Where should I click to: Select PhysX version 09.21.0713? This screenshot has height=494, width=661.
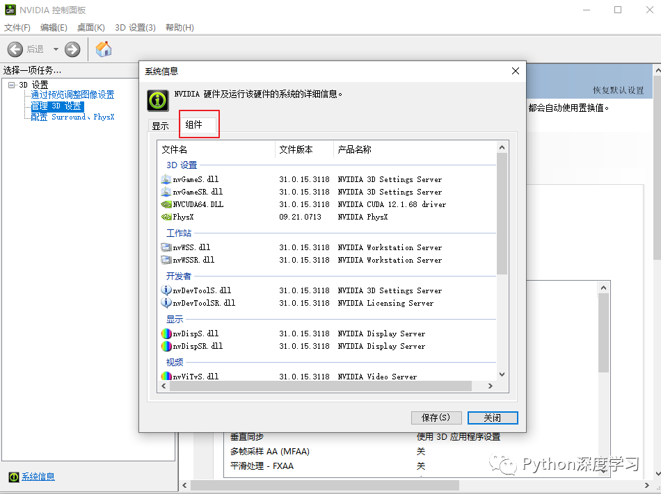[x=300, y=217]
